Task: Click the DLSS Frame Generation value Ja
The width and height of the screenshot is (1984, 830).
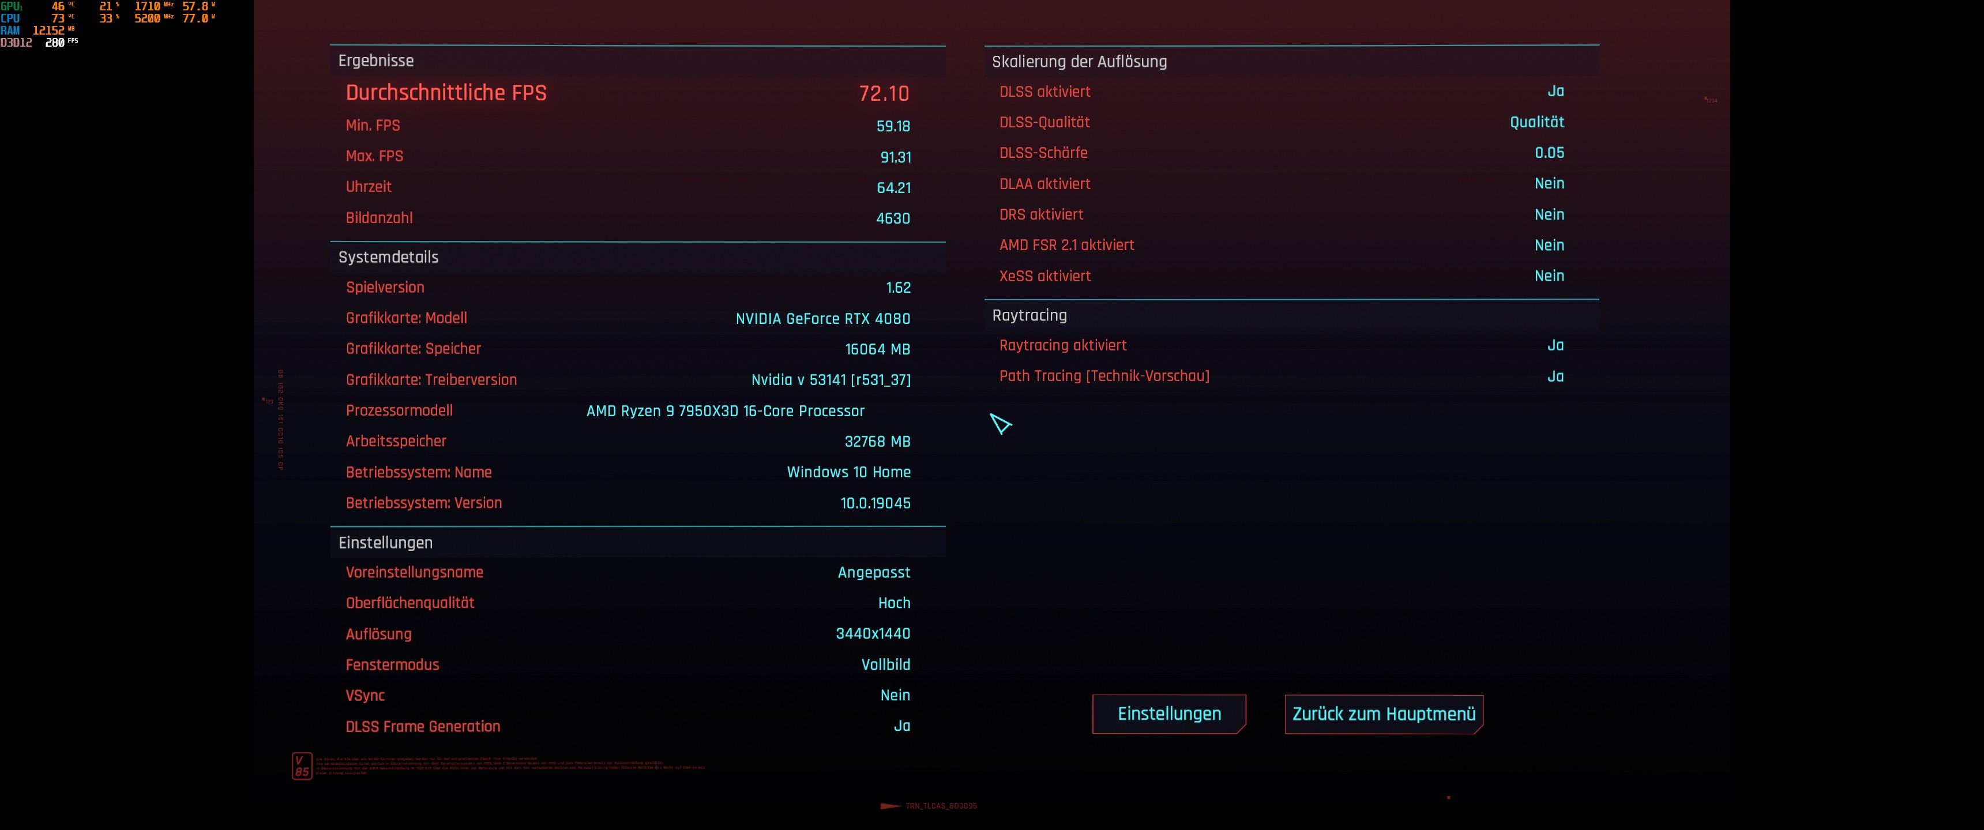Action: [902, 726]
